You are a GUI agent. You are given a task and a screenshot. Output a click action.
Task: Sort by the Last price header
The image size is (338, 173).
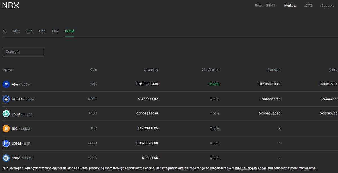coord(151,69)
